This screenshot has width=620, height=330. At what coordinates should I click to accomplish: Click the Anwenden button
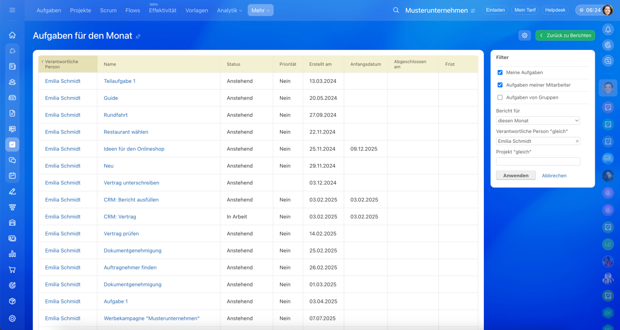click(x=515, y=176)
